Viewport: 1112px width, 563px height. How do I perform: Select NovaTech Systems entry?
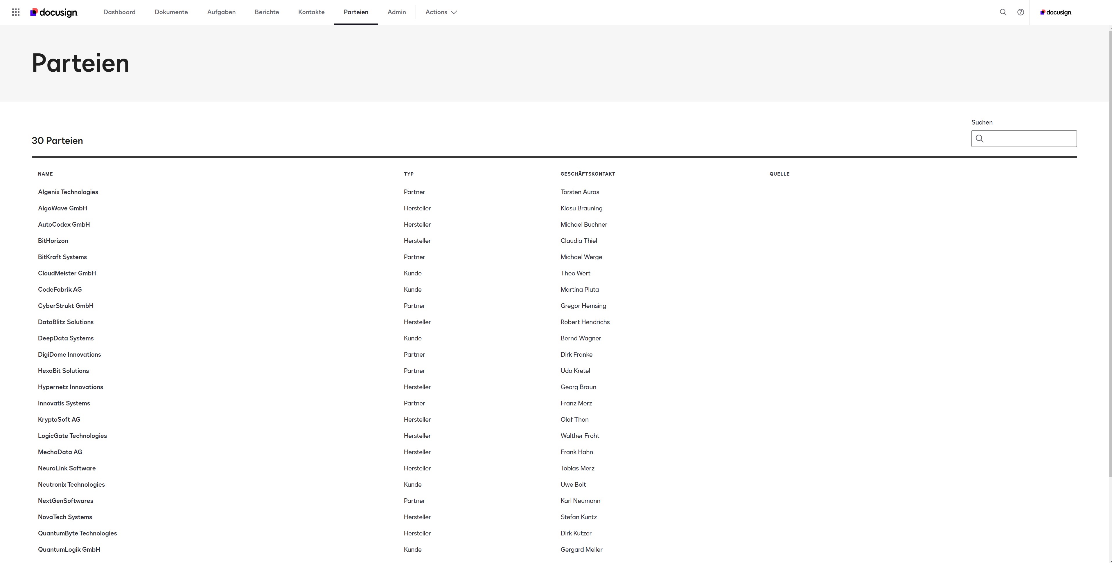(x=65, y=517)
